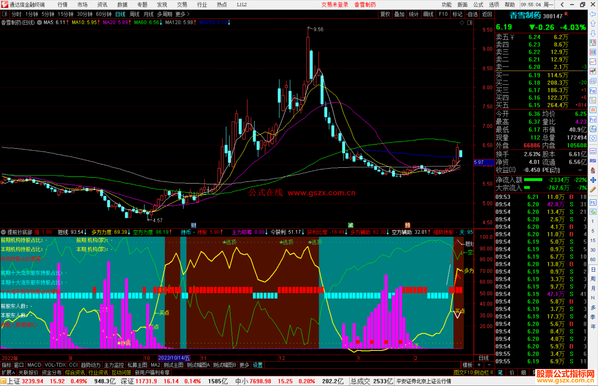This screenshot has height=386, width=598.
Task: Open the 公式 menu
Action: coord(478,4)
